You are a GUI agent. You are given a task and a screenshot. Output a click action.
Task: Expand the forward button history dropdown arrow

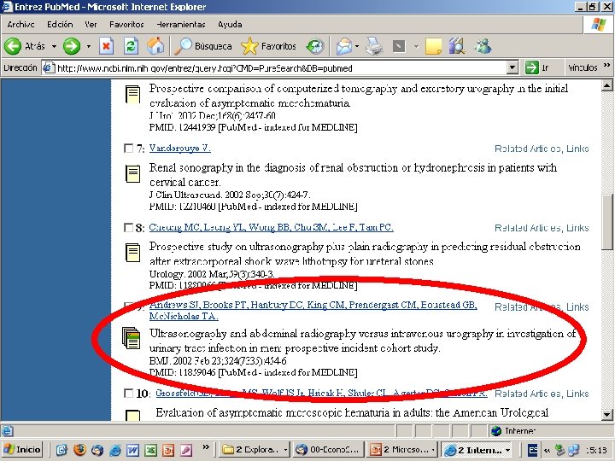pos(89,46)
